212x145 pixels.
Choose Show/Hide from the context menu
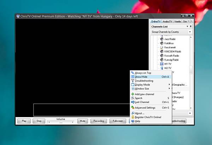click(151, 77)
